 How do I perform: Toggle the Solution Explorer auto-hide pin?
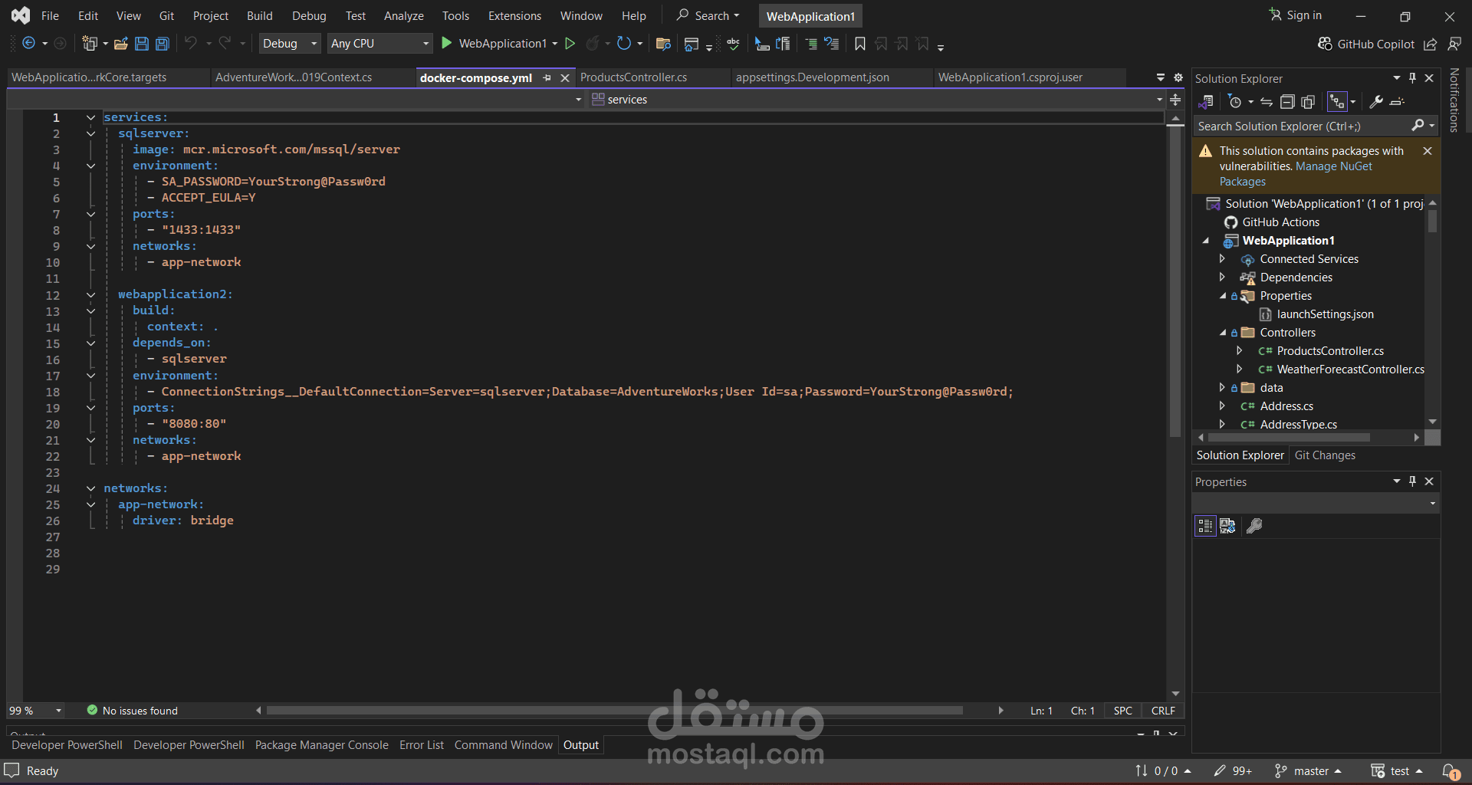(x=1412, y=78)
